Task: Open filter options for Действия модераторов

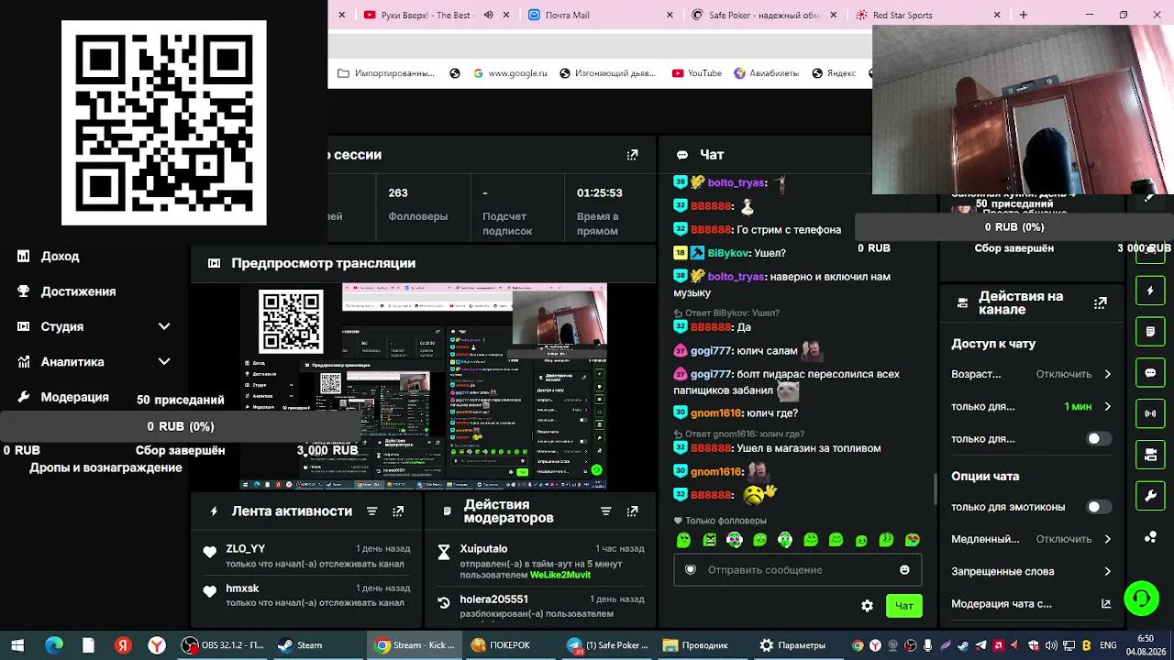Action: click(605, 511)
